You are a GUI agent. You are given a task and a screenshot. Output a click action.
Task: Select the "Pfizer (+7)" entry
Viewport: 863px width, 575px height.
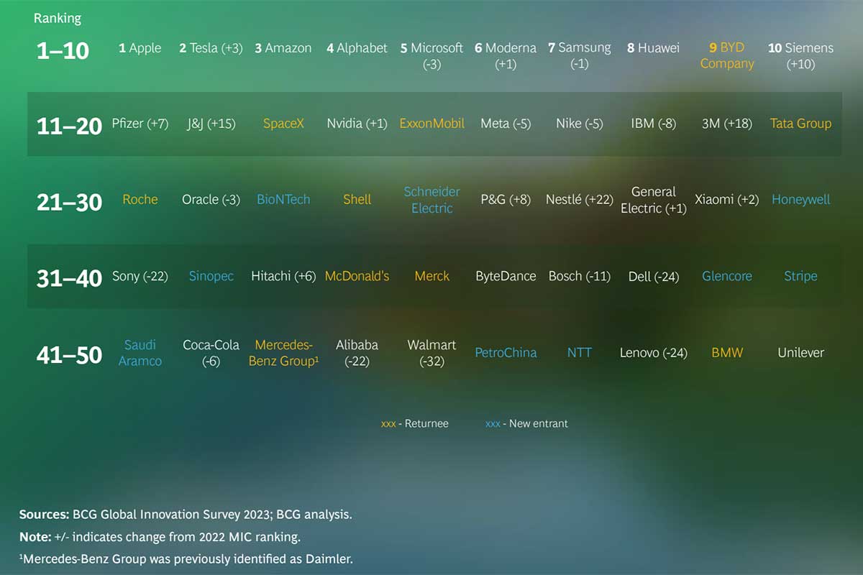(x=140, y=124)
